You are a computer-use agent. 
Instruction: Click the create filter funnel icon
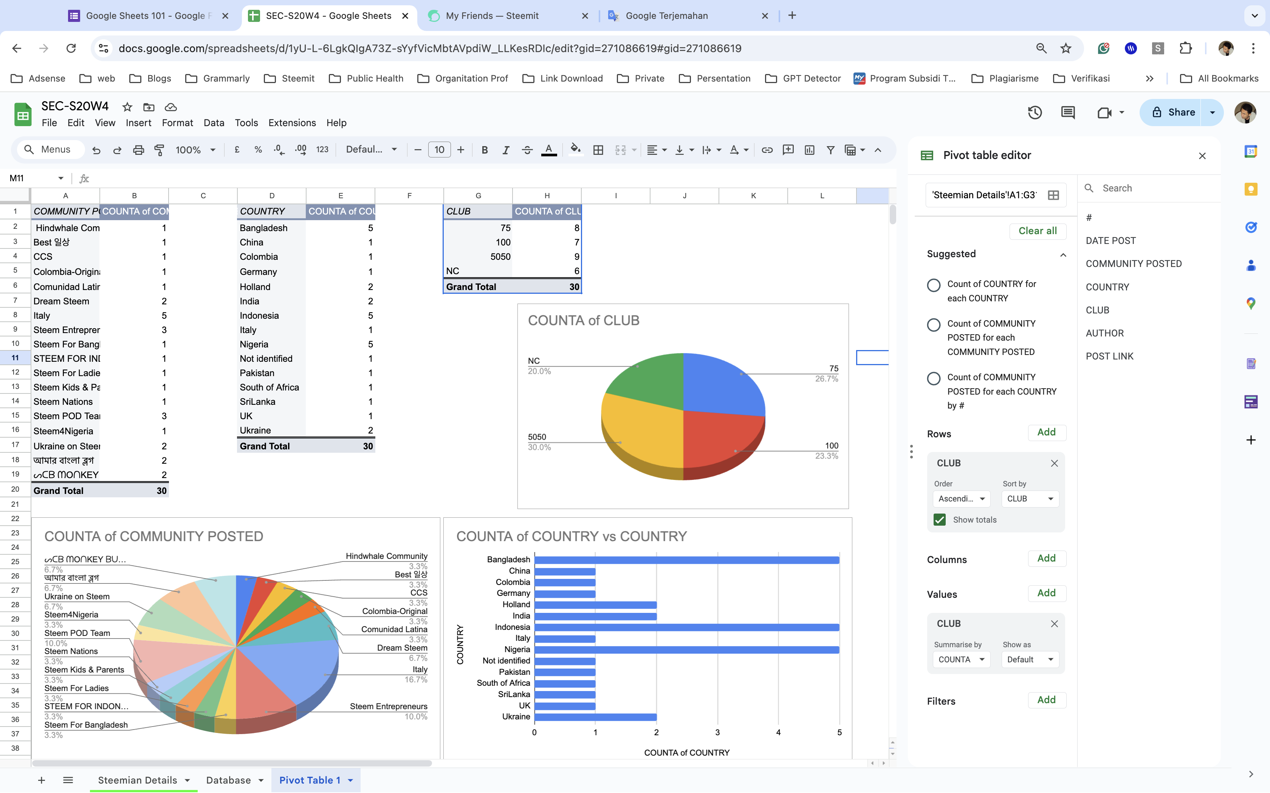point(830,150)
